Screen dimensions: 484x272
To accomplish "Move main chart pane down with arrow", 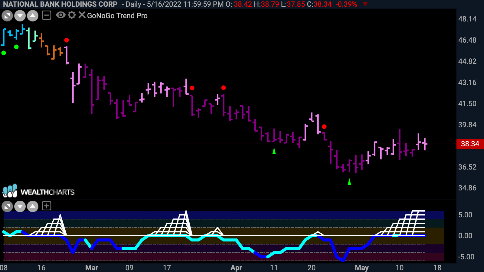I will coord(20,16).
